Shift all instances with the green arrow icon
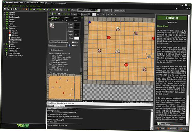Screen dimensions: 192x132 pyautogui.click(x=63, y=14)
